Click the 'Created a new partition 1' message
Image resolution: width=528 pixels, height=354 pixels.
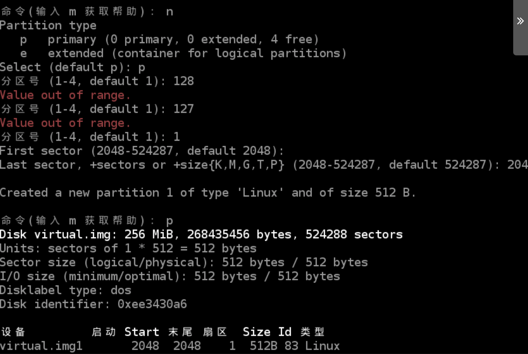(208, 193)
